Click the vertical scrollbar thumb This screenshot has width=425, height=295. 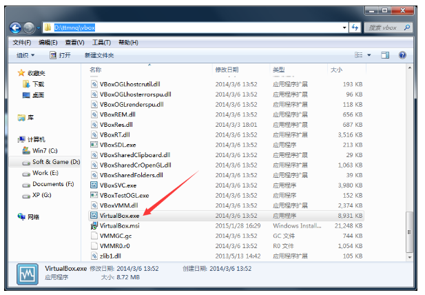[x=410, y=232]
